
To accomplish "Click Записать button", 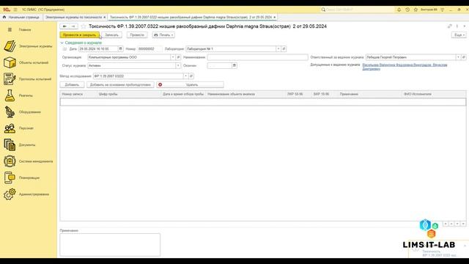I will 112,35.
